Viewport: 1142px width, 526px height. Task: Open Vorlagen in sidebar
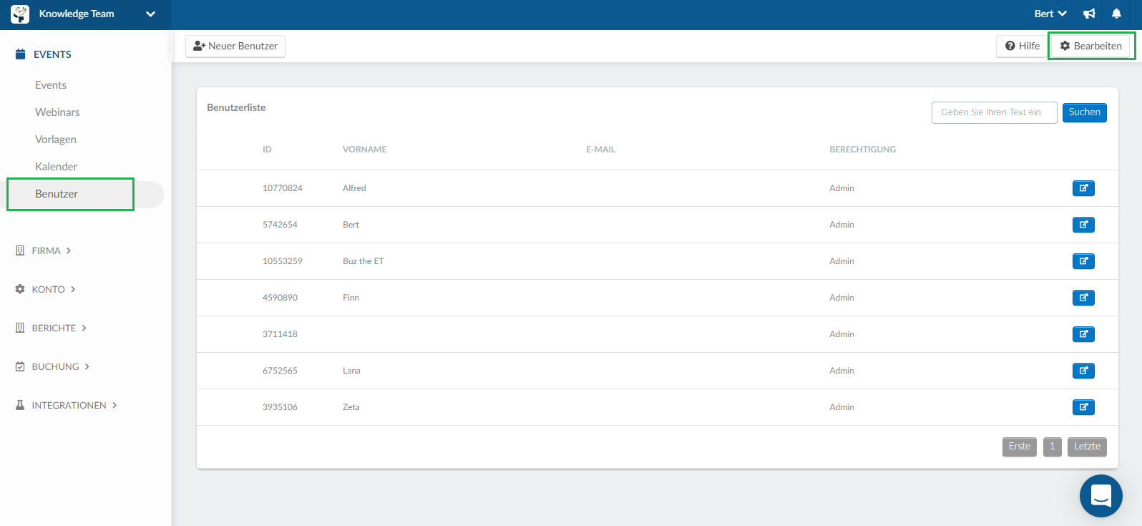tap(56, 140)
